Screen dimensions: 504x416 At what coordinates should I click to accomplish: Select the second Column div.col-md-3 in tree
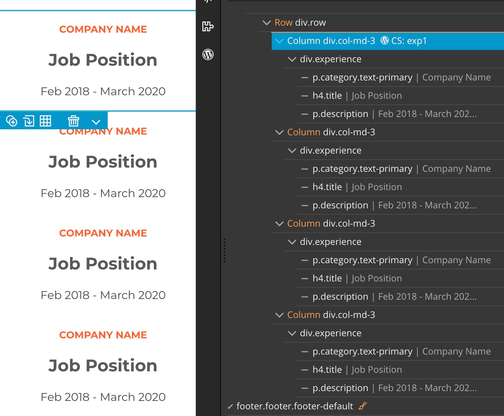pyautogui.click(x=388, y=132)
